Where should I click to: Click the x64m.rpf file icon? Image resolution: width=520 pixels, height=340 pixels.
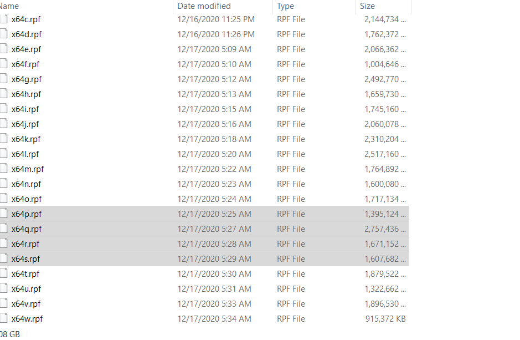pyautogui.click(x=3, y=169)
